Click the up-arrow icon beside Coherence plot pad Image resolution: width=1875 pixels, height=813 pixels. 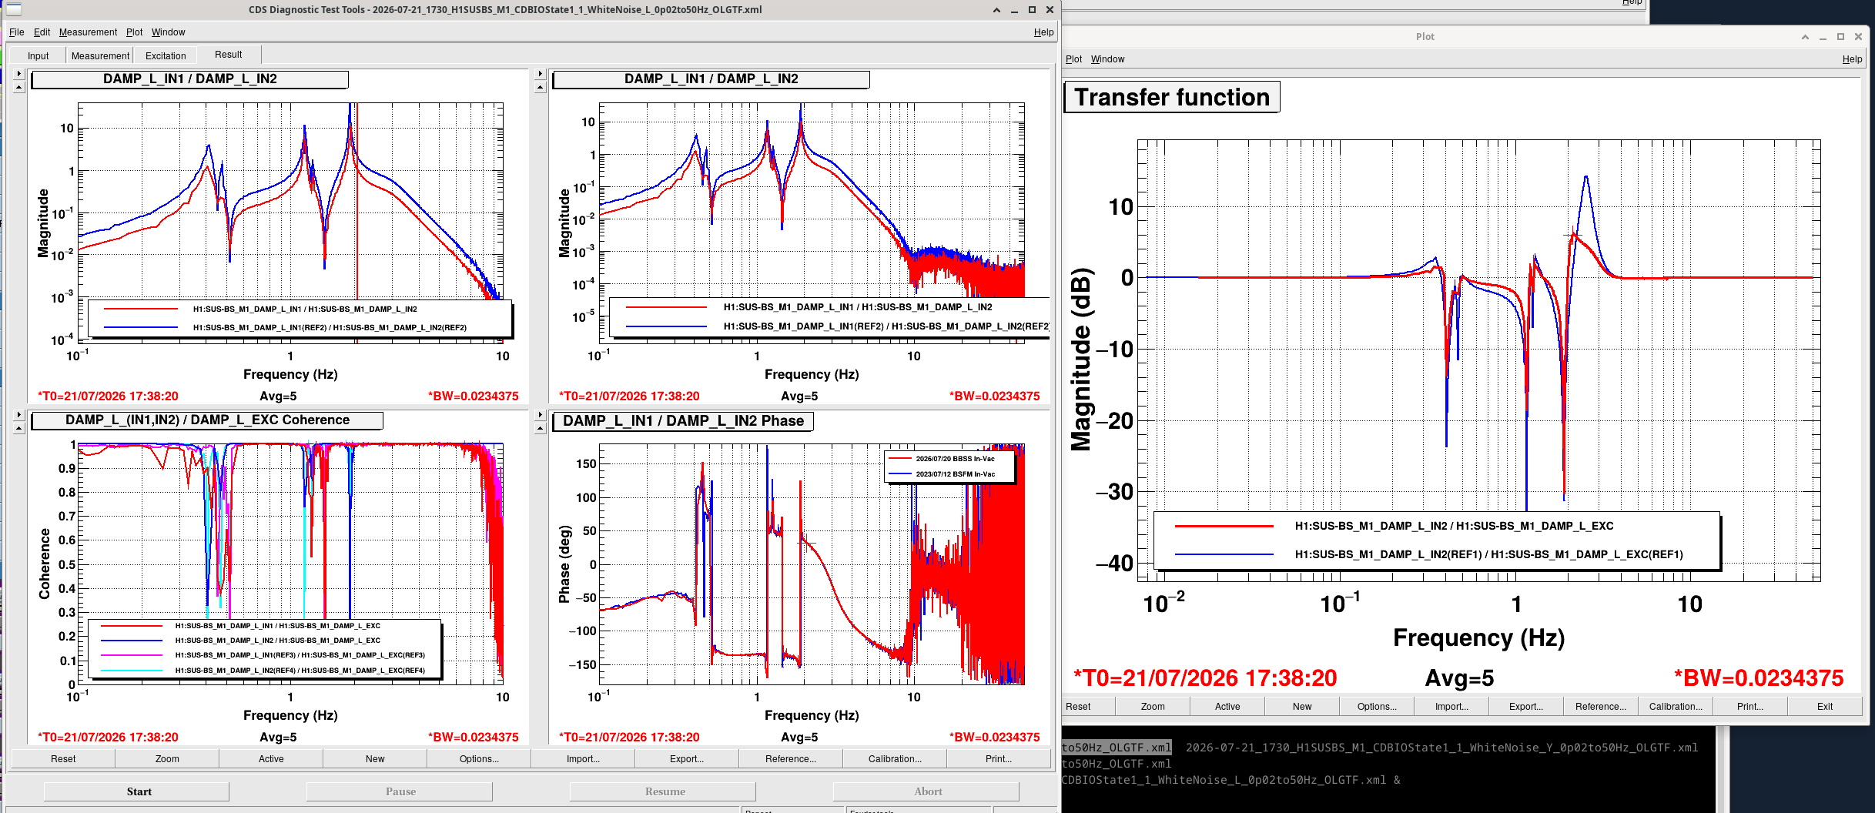tap(19, 428)
